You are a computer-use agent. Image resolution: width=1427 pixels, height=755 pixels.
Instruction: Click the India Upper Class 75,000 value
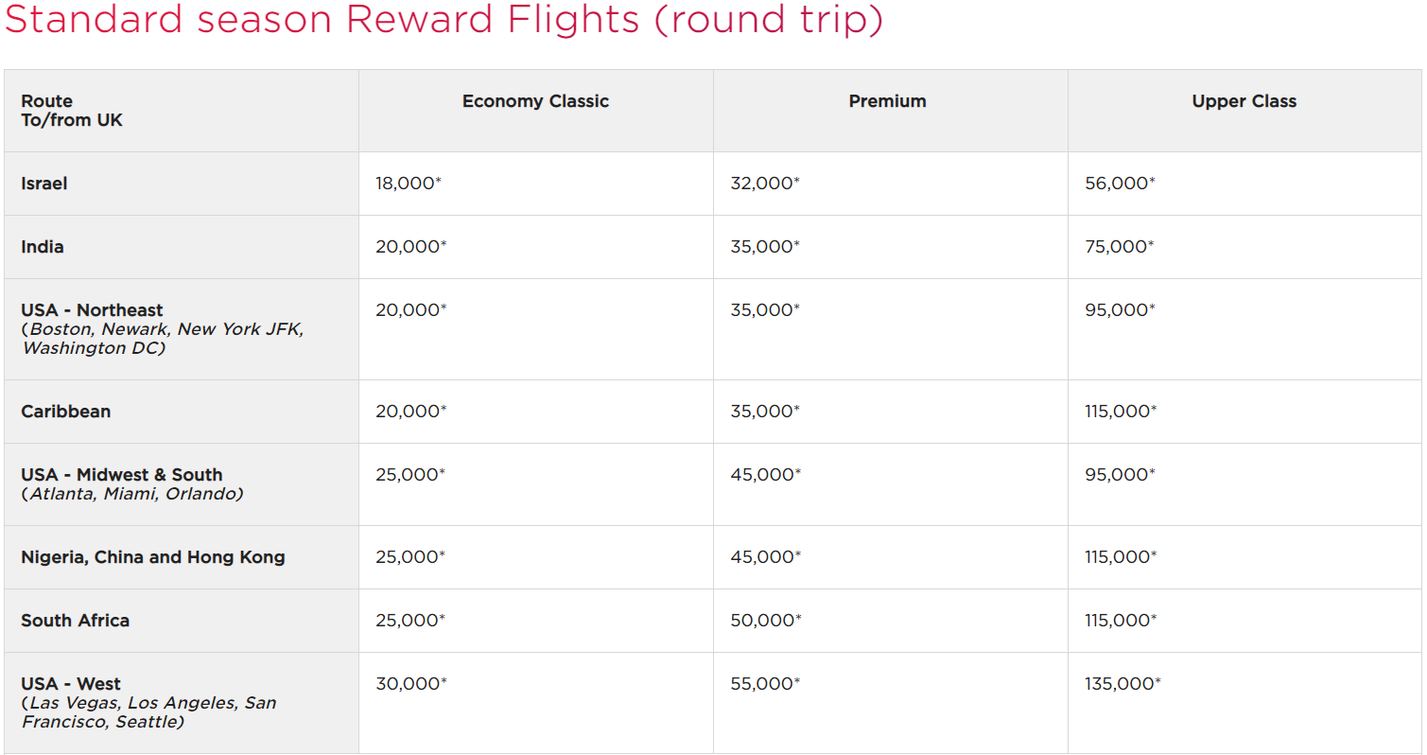pyautogui.click(x=1120, y=247)
